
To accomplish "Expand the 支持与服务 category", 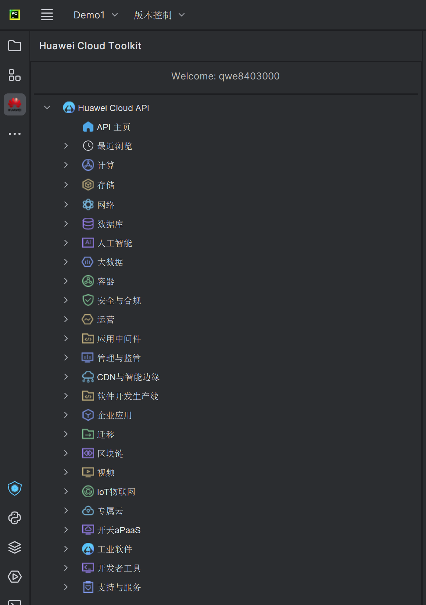I will tap(66, 587).
